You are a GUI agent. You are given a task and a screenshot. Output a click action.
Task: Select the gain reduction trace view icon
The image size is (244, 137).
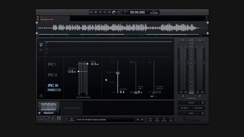(x=41, y=45)
